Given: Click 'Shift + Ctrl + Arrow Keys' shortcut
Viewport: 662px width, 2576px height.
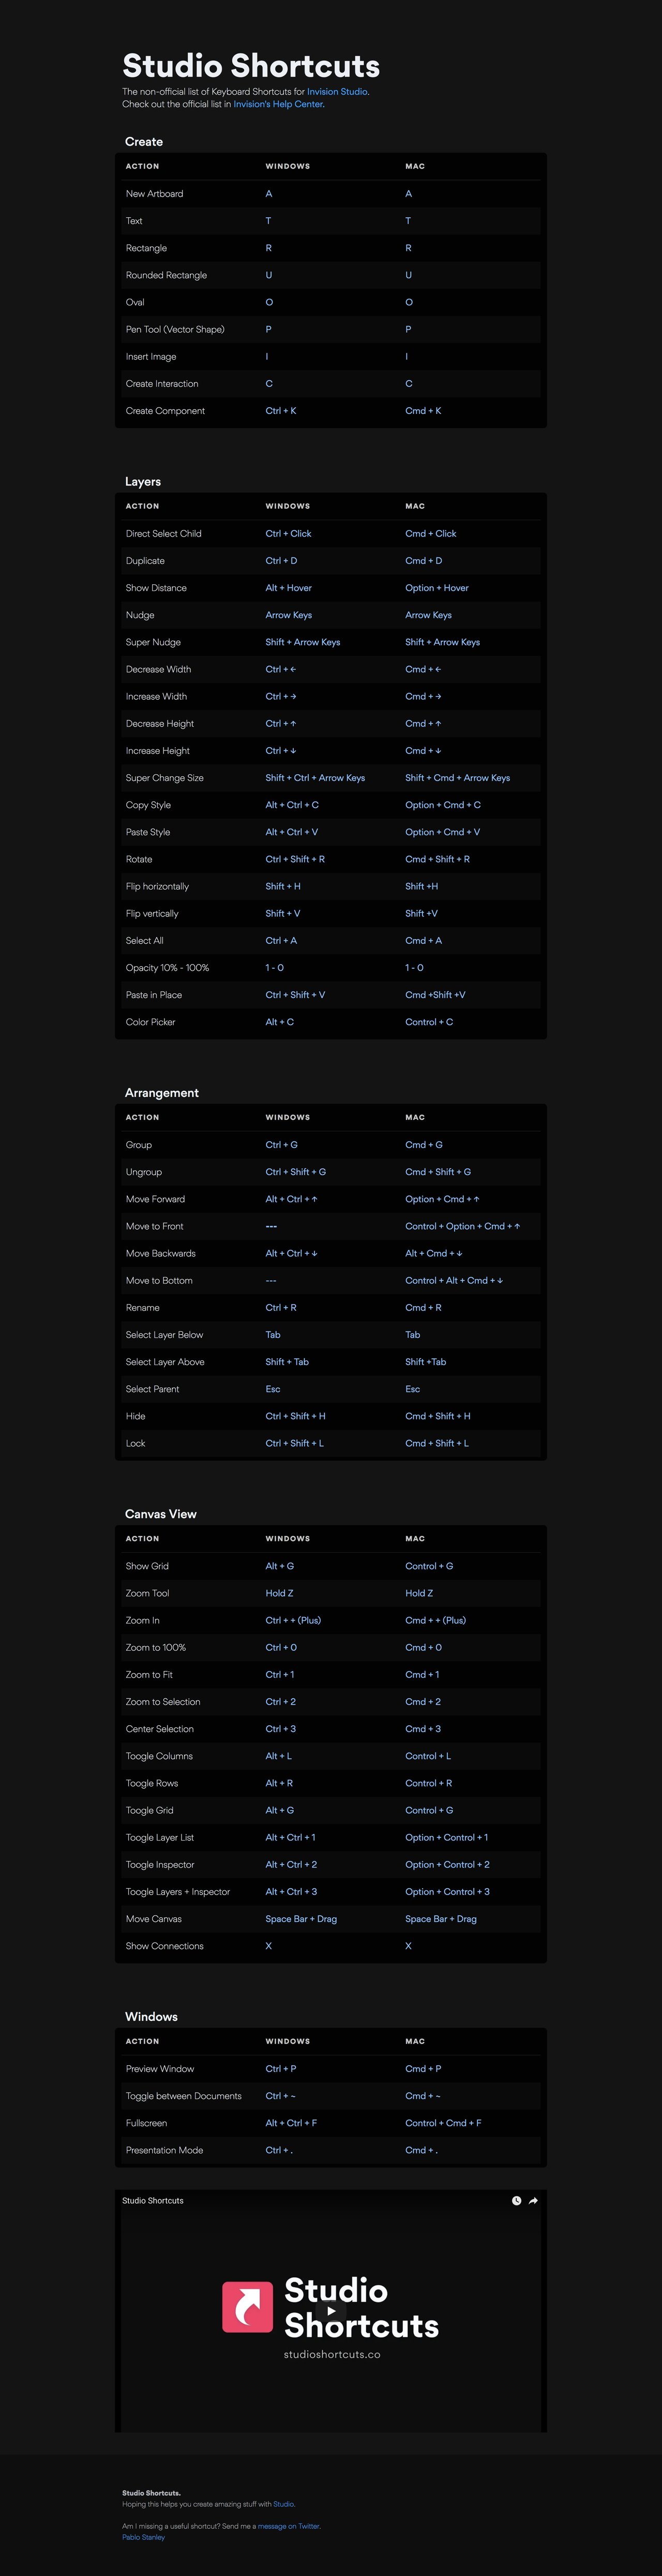Looking at the screenshot, I should tap(315, 778).
